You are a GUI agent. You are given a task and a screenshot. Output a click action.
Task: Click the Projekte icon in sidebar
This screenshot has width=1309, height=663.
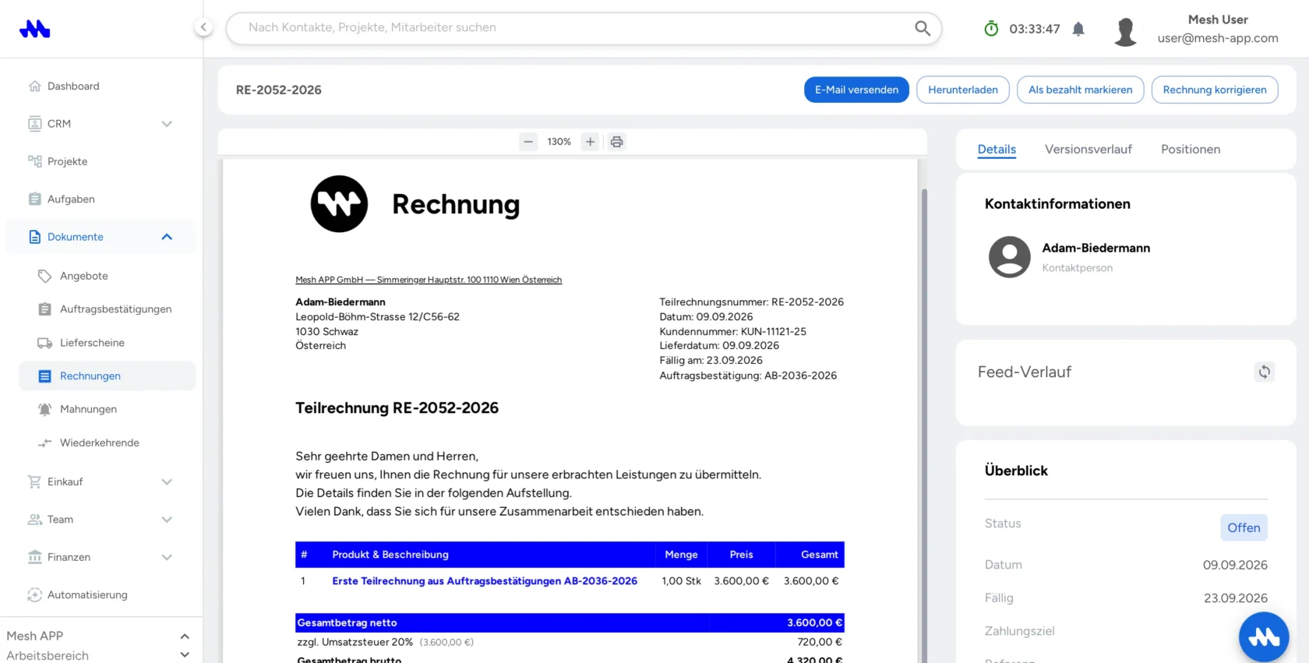(34, 161)
